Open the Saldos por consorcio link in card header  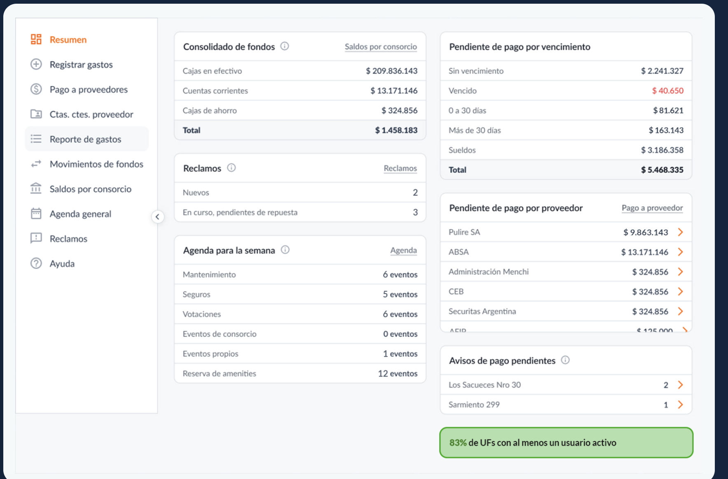click(380, 47)
